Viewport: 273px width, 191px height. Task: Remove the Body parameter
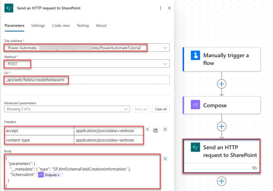tap(165, 159)
